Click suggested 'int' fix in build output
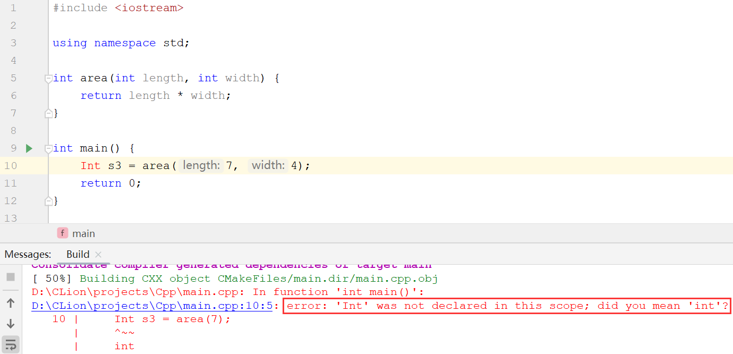 coord(125,346)
